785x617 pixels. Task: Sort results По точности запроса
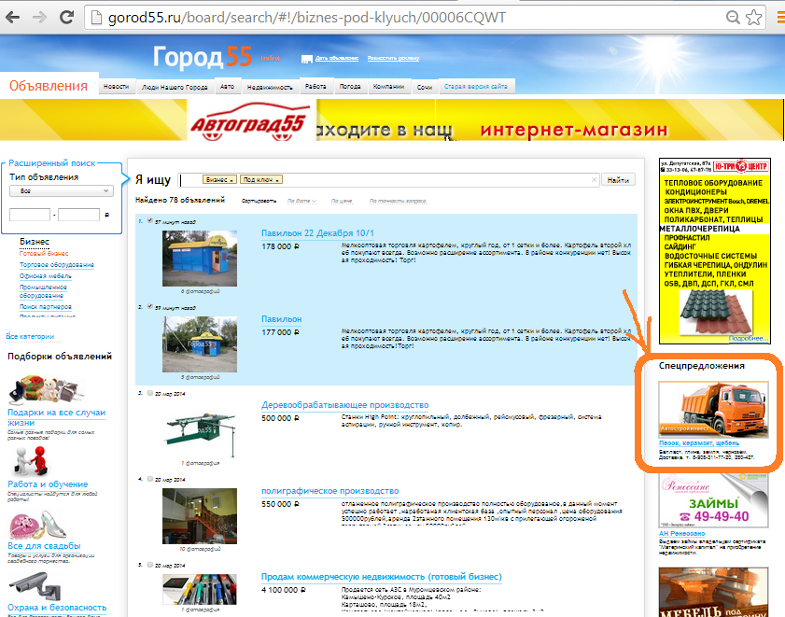398,201
